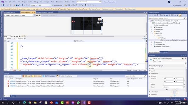Switch to the Git Changes tab
Screen dimensions: 188x105
coord(164,52)
